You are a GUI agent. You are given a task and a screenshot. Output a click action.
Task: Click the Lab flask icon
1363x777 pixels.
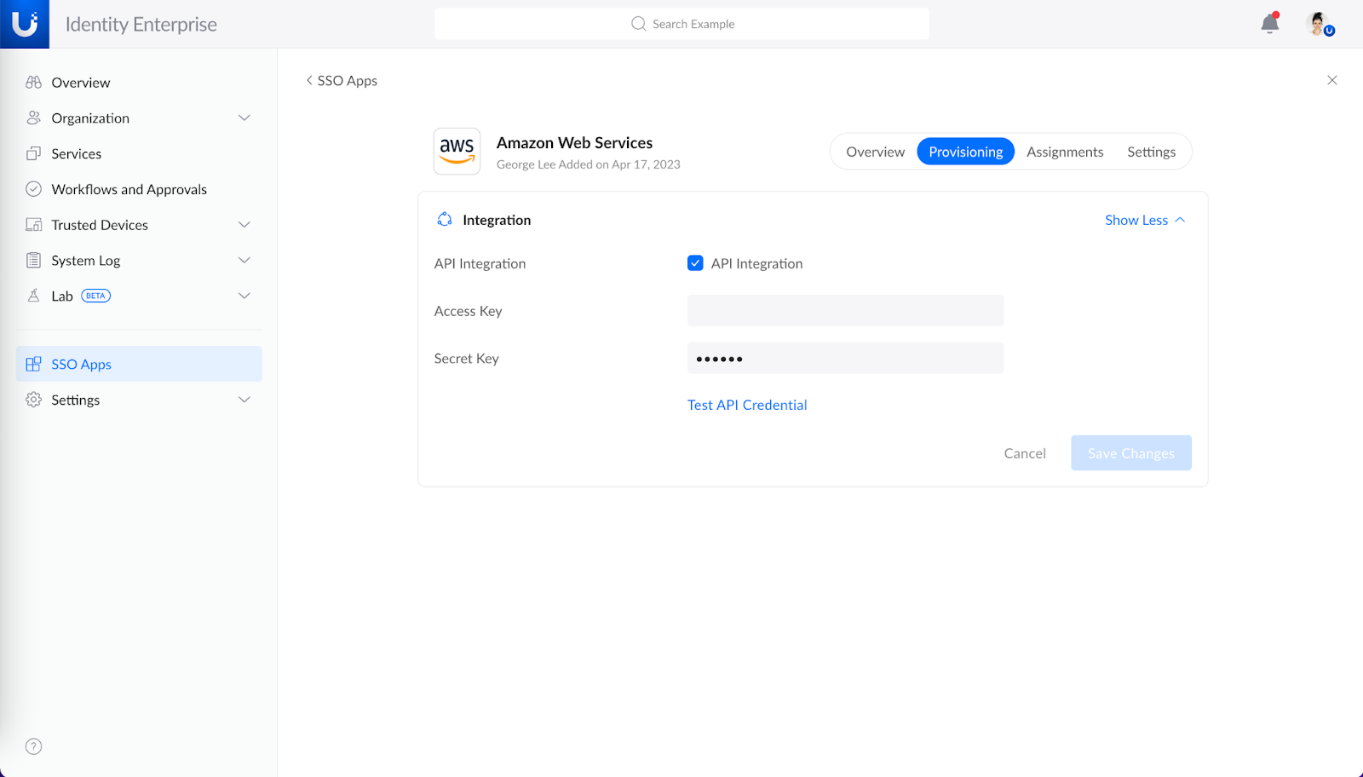[x=34, y=296]
